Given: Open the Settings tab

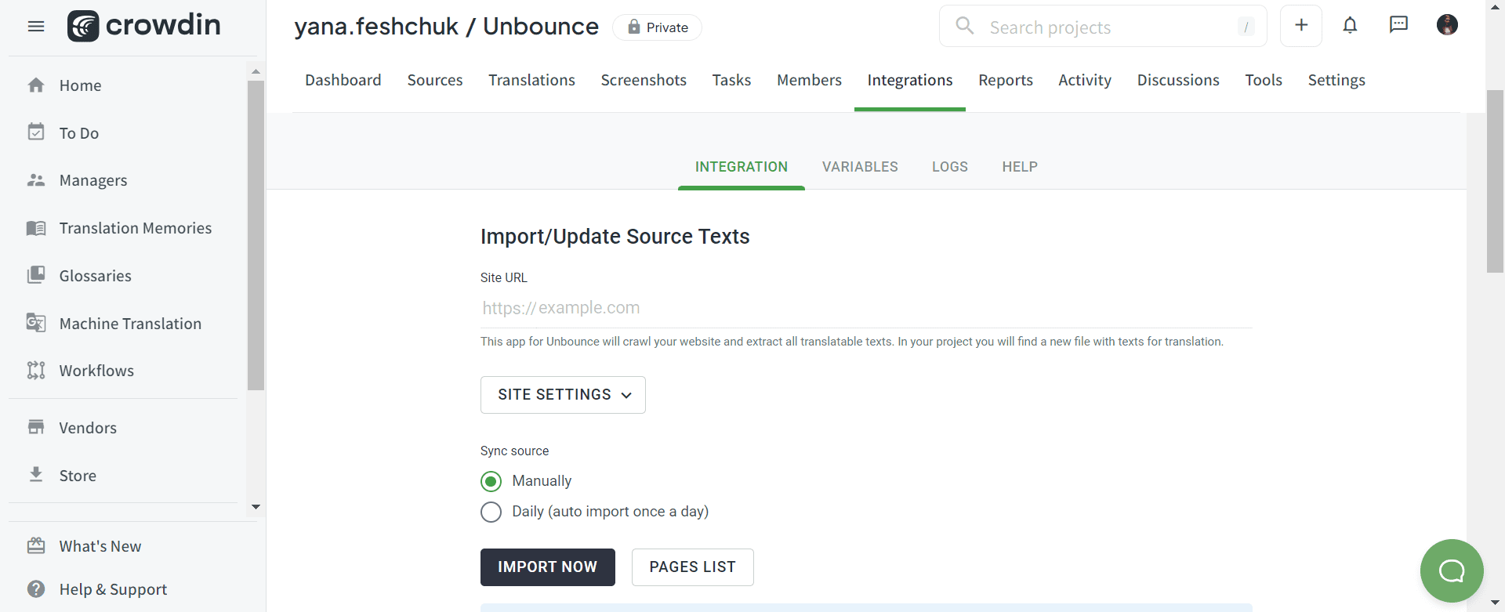Looking at the screenshot, I should point(1336,80).
